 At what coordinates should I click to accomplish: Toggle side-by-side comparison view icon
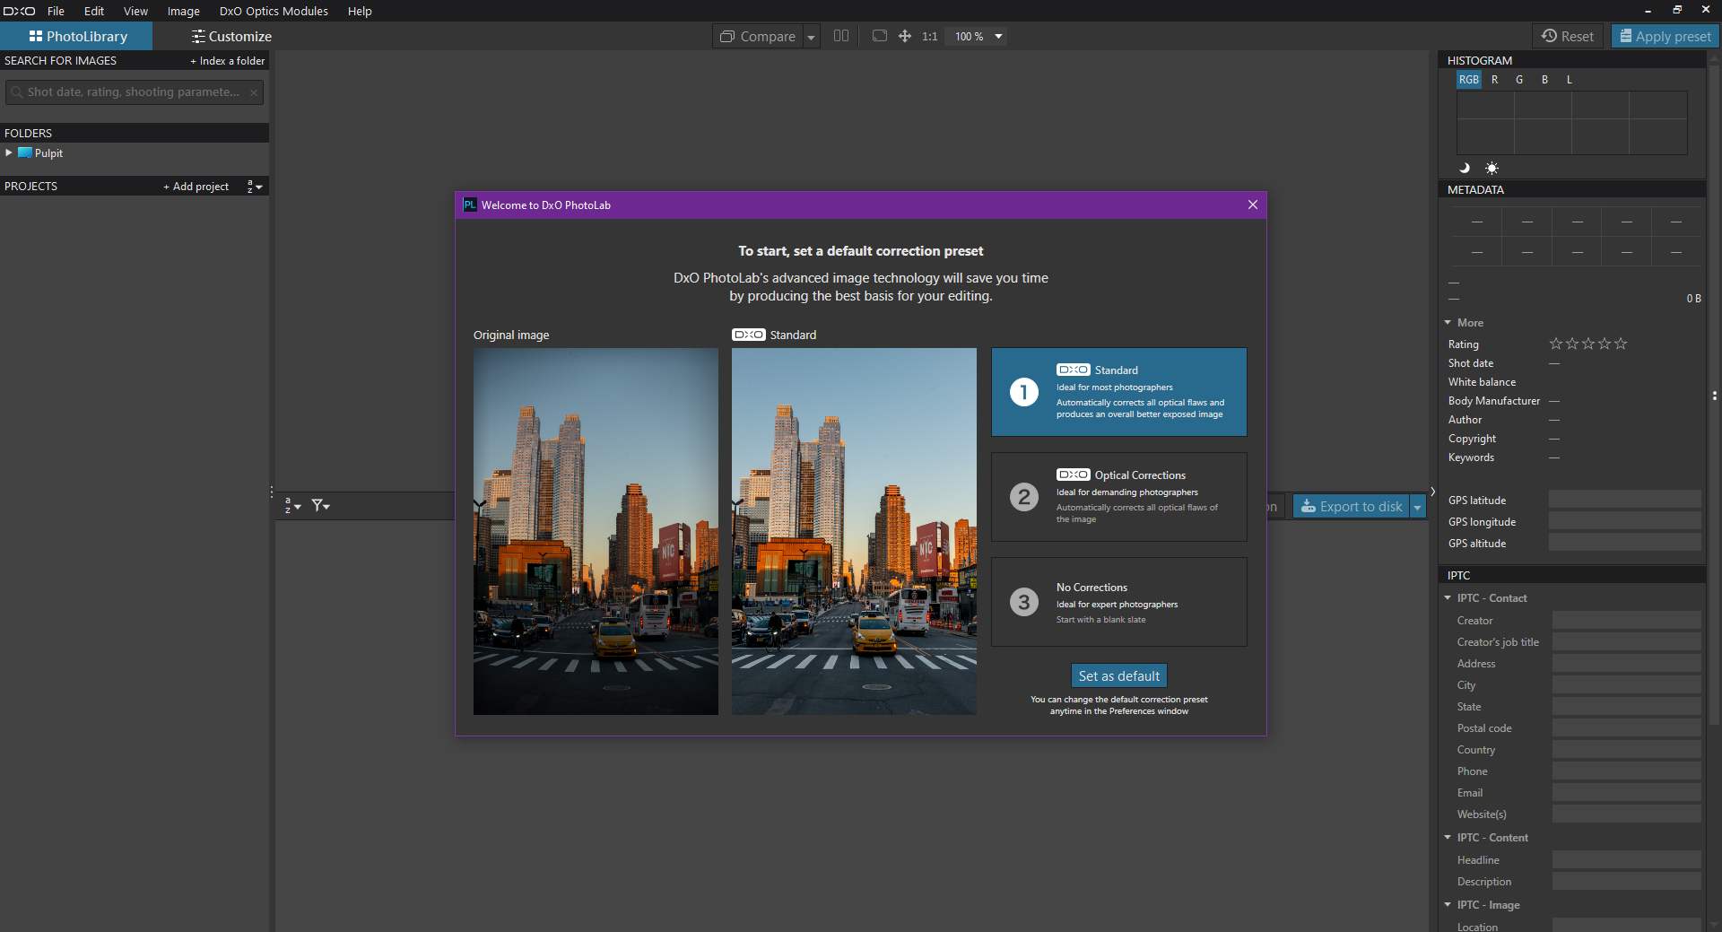click(841, 36)
